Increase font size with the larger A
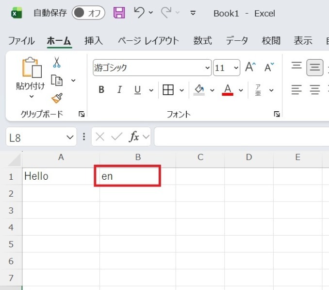The width and height of the screenshot is (329, 290). tap(250, 67)
